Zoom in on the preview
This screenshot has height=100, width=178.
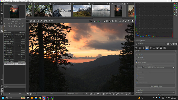pyautogui.click(x=110, y=94)
